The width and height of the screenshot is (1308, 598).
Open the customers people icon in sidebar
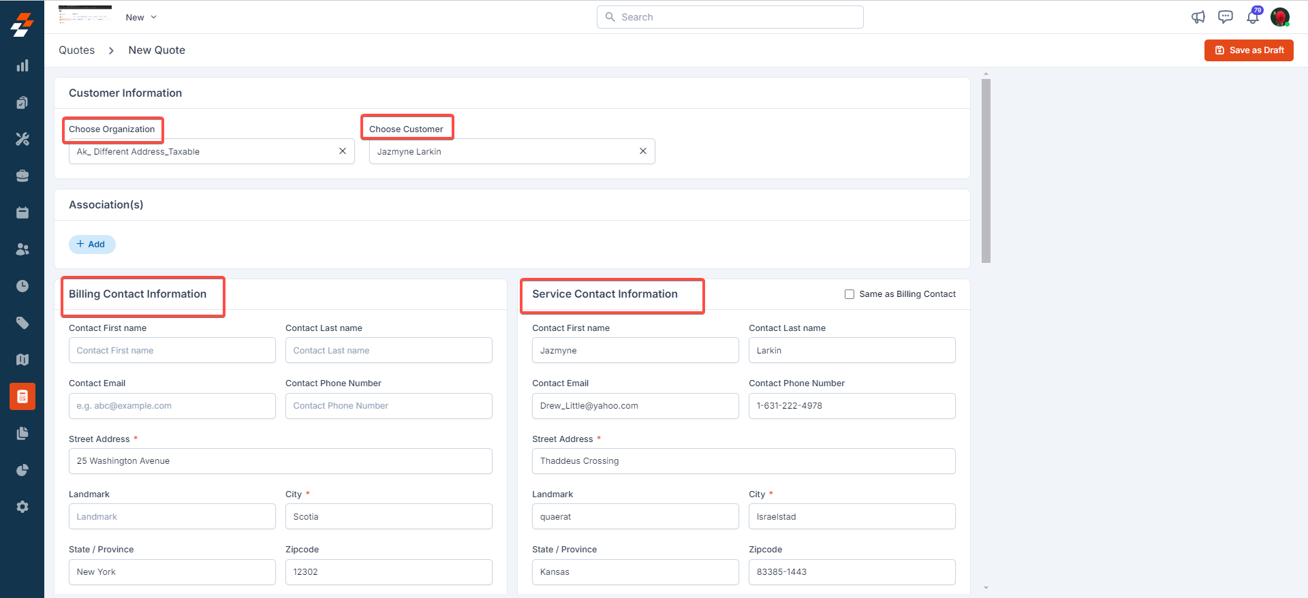(22, 249)
